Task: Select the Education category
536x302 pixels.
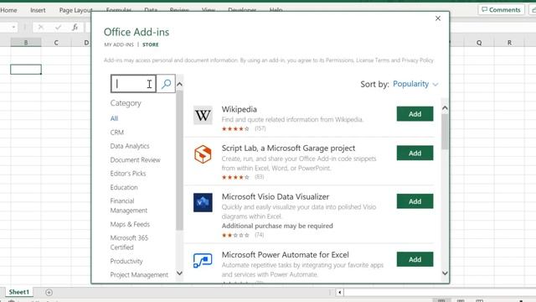Action: [124, 187]
